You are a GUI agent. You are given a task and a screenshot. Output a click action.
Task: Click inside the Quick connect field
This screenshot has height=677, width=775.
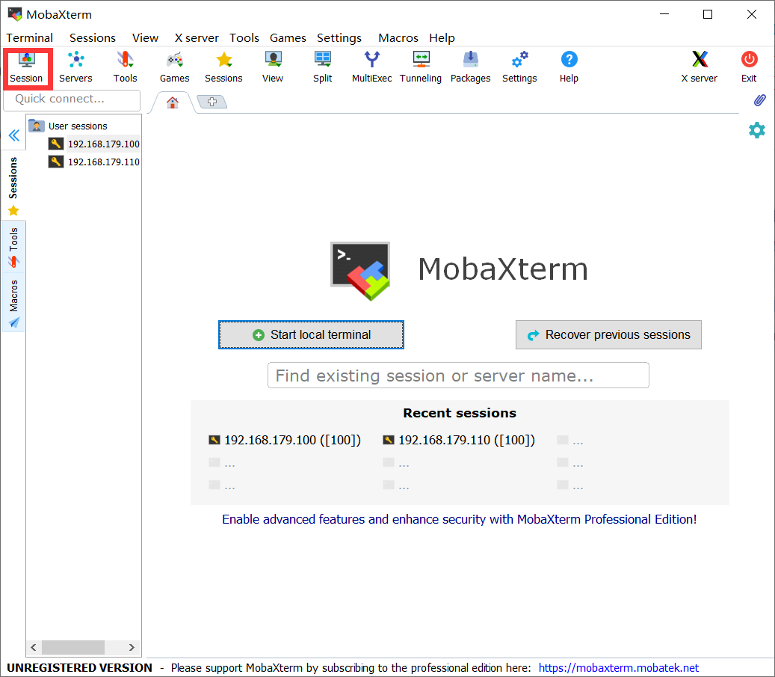[71, 99]
